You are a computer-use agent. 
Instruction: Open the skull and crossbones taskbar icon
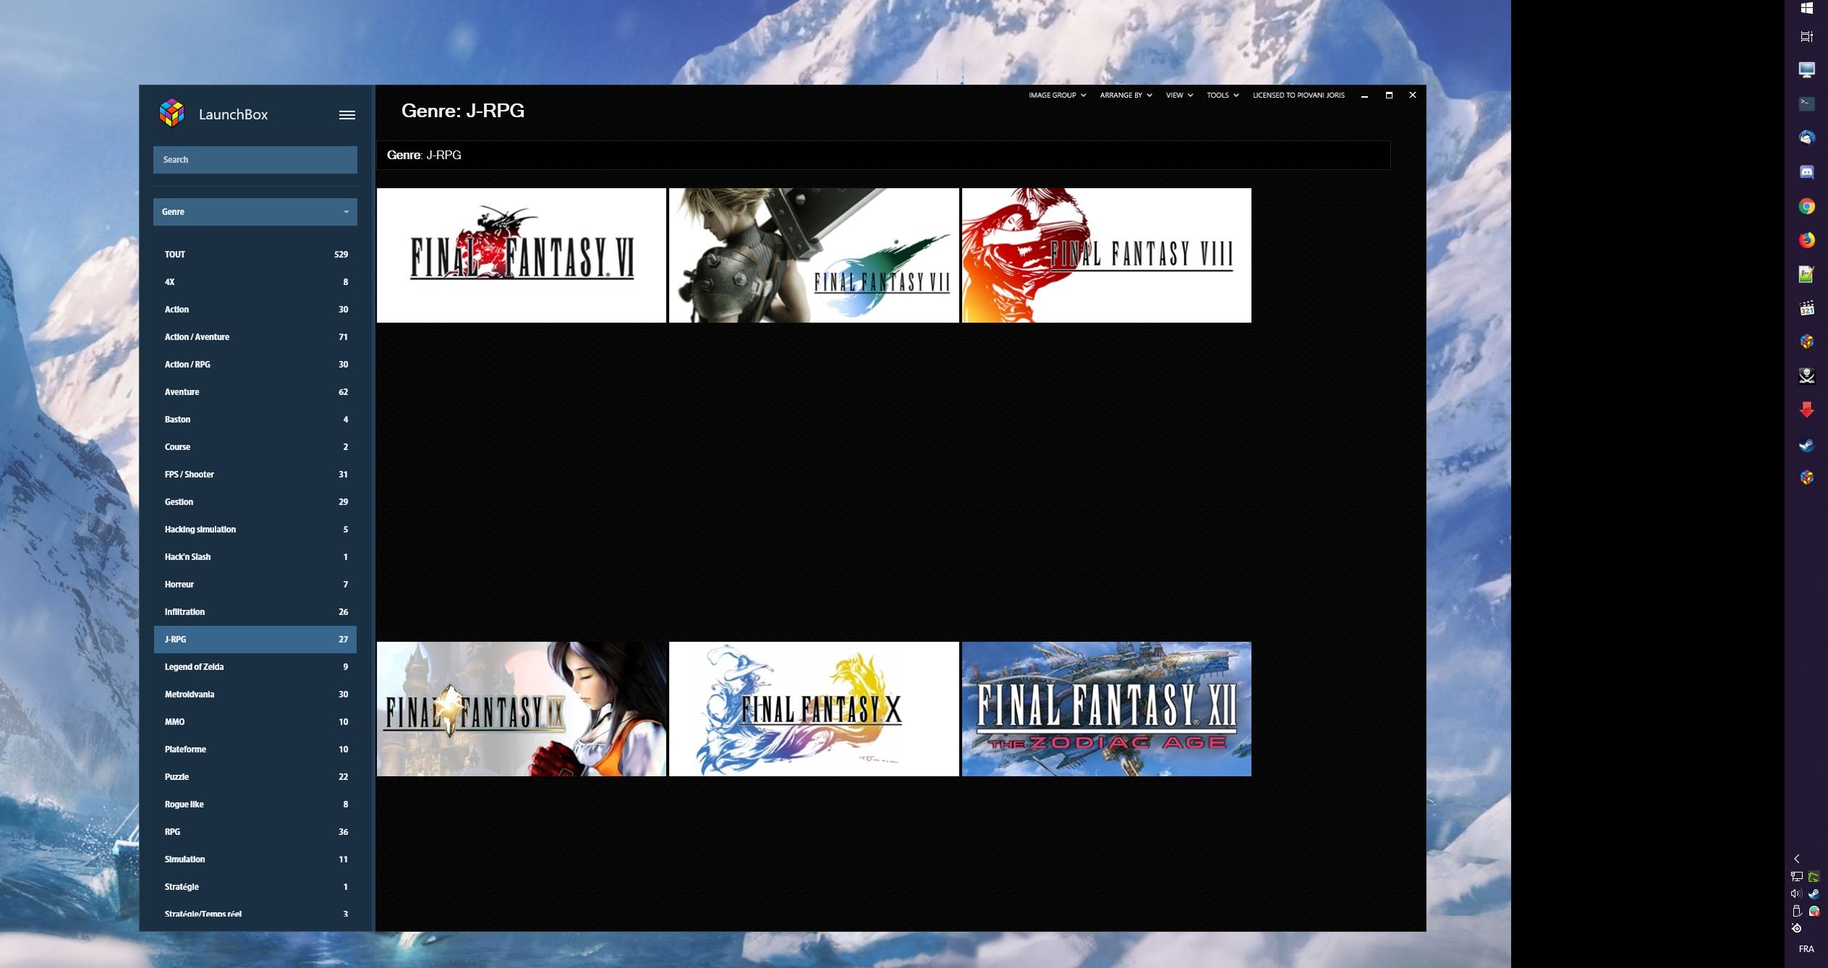coord(1806,375)
